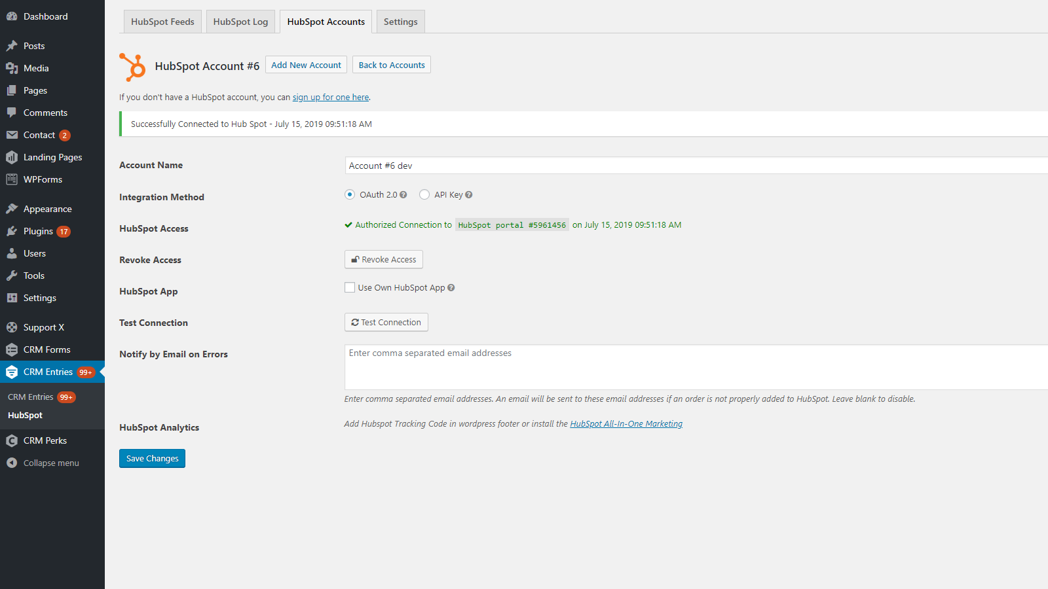Click the Account Name input field

coord(696,166)
